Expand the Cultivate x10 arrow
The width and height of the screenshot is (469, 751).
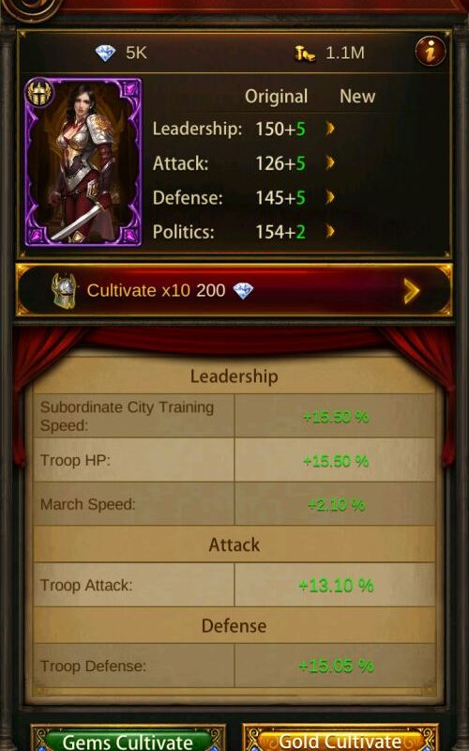[x=411, y=291]
